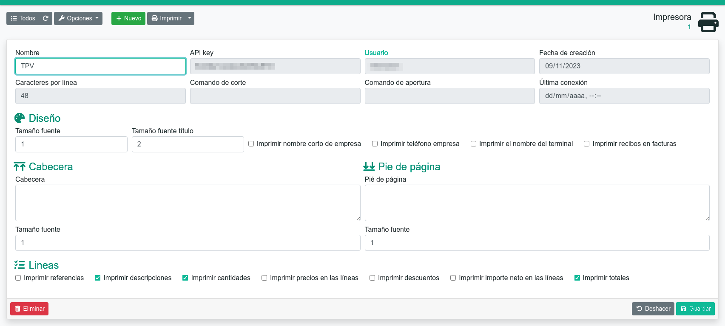Focus the Tamaño fuente título field
725x326 pixels.
(188, 144)
